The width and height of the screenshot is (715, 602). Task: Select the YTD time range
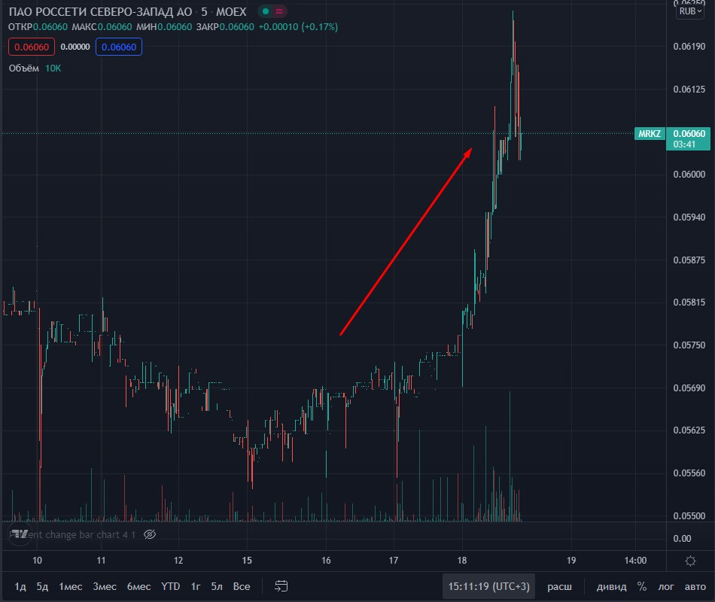171,586
